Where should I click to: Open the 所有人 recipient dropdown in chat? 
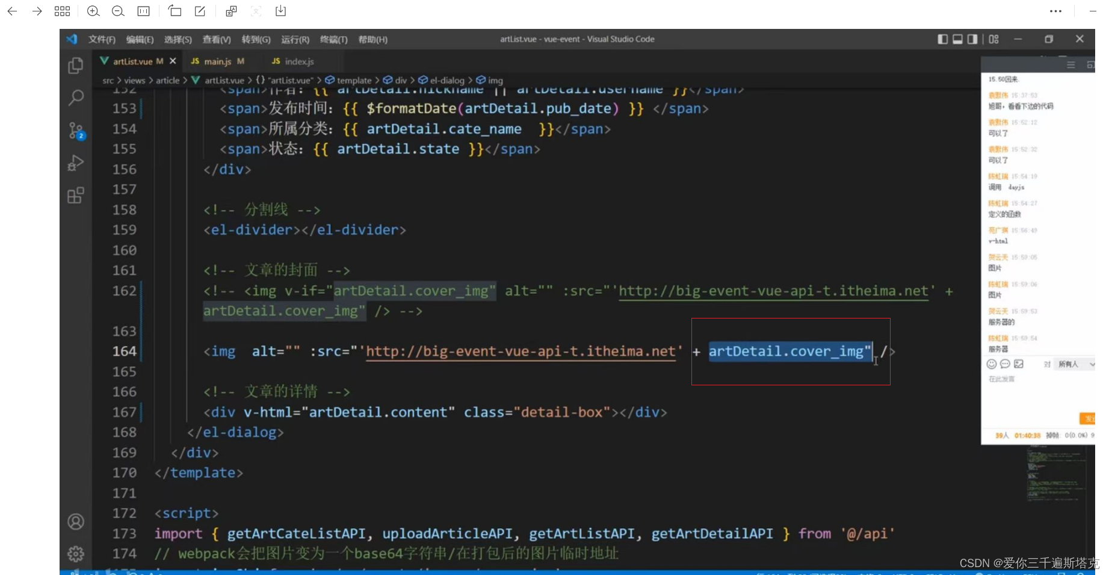[x=1075, y=364]
